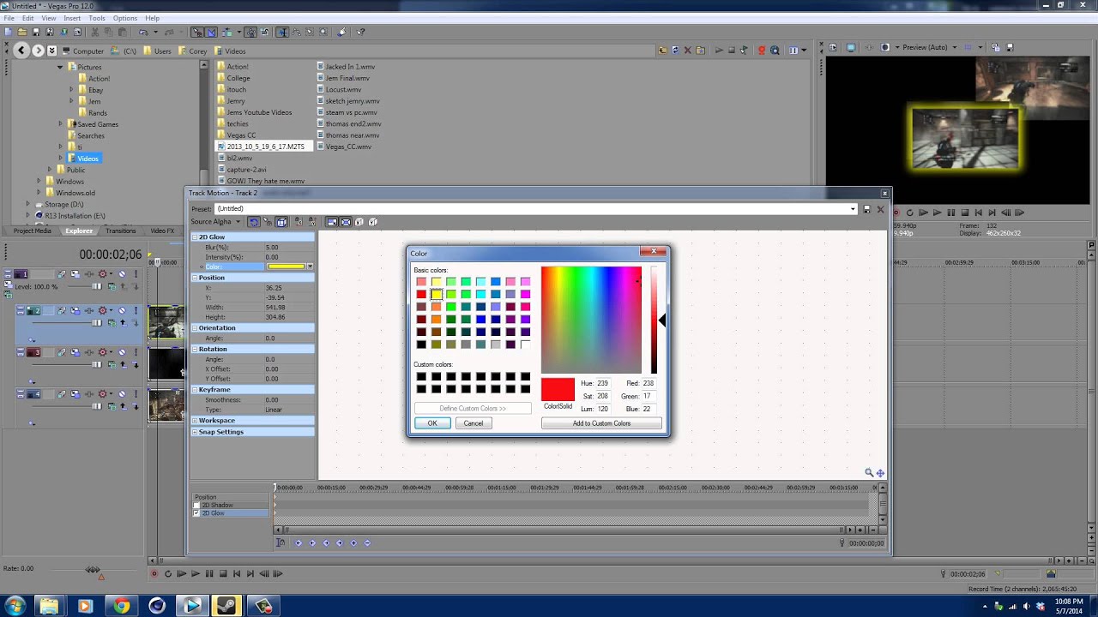This screenshot has width=1098, height=617.
Task: Click the Stop button in main transport bar
Action: point(223,573)
